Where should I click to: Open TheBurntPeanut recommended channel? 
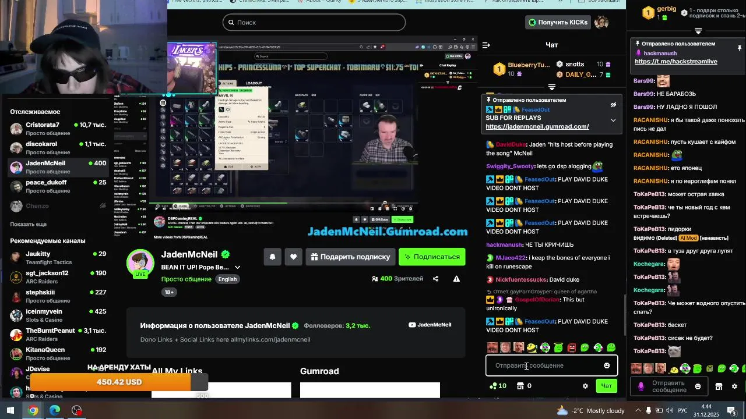click(58, 335)
